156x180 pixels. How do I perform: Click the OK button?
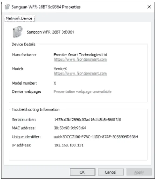click(x=82, y=172)
